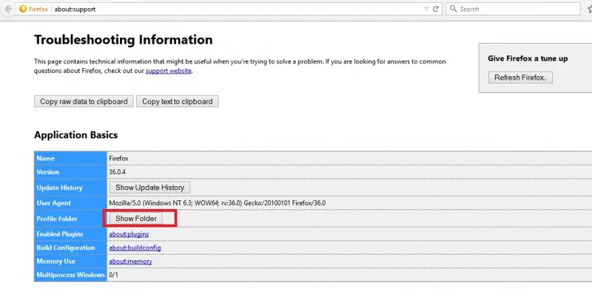Click the Application Basics heading

[76, 135]
